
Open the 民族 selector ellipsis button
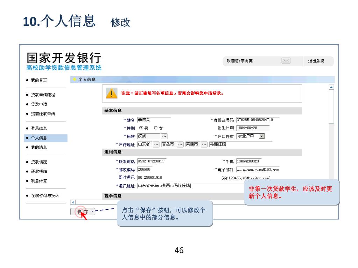tap(164, 136)
